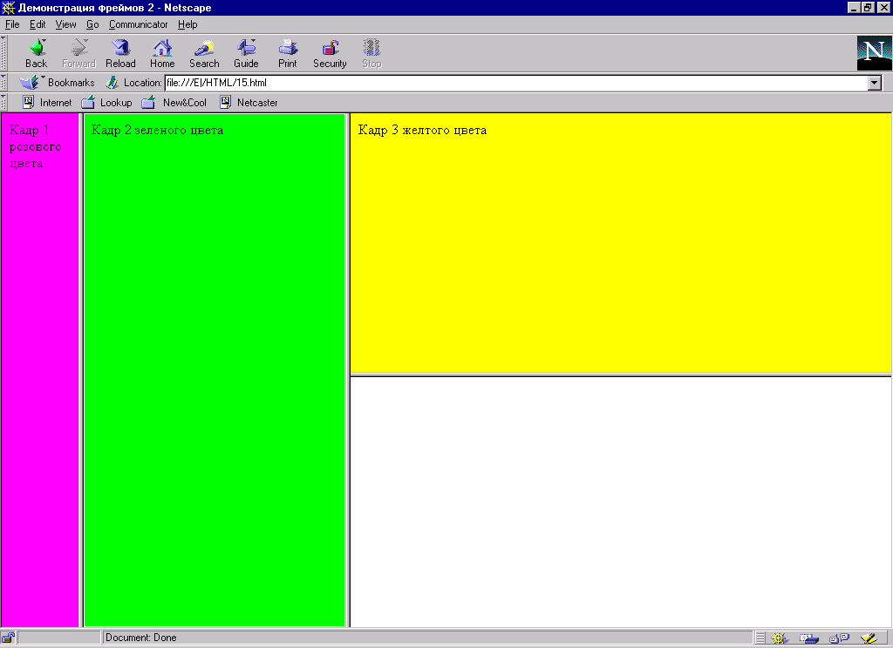The width and height of the screenshot is (893, 648).
Task: Open the View menu
Action: click(65, 24)
